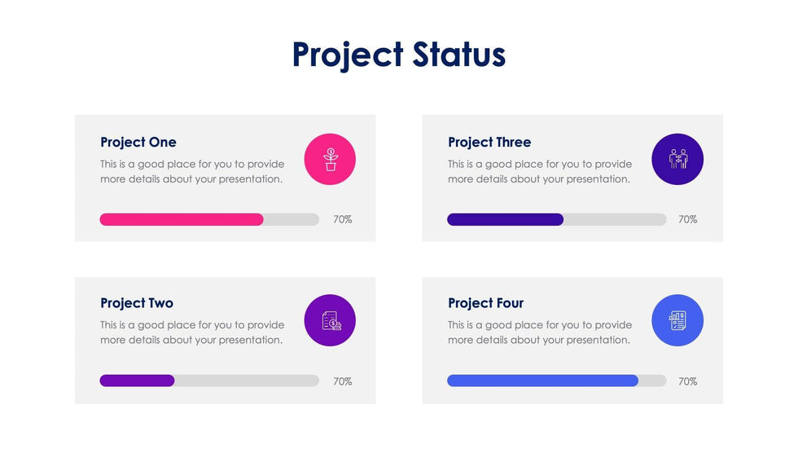
Task: Click the "Project Four" heading
Action: click(x=486, y=303)
